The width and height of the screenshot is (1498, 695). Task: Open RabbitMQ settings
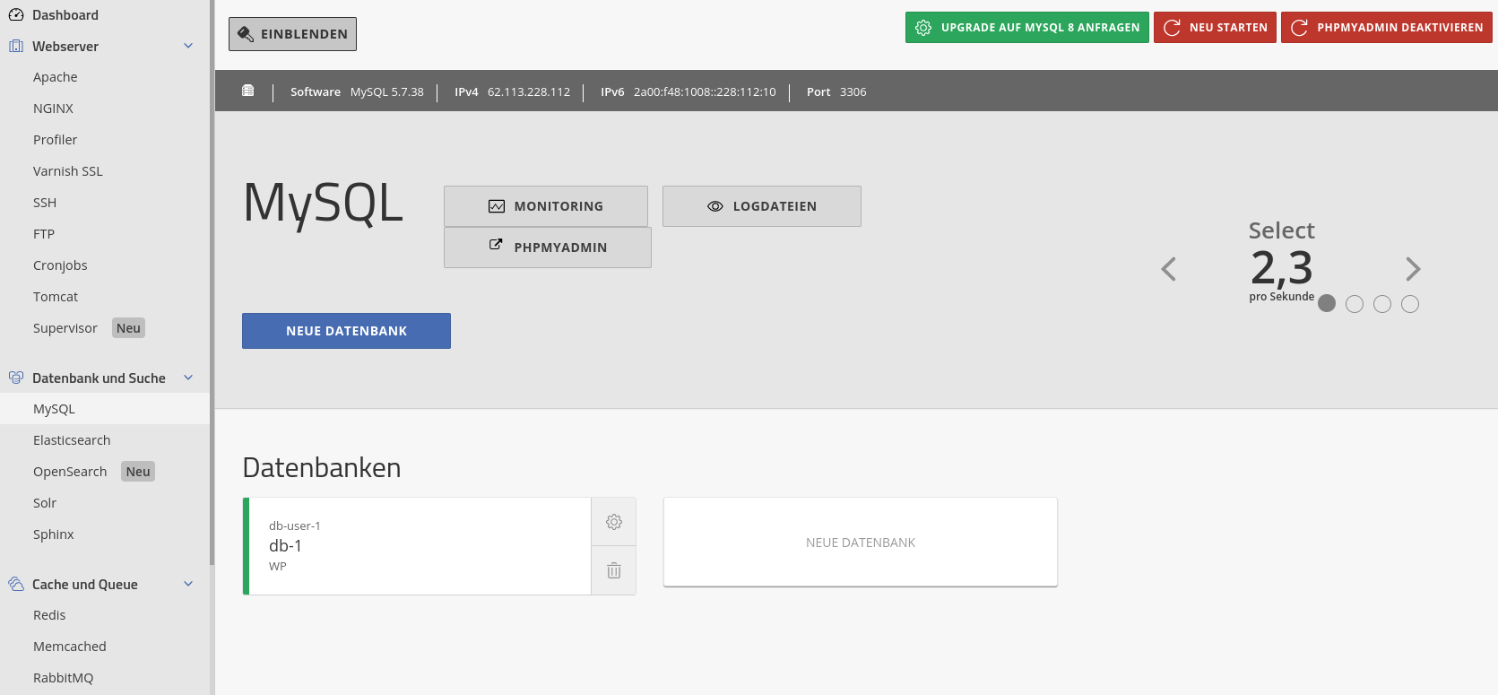(x=63, y=678)
